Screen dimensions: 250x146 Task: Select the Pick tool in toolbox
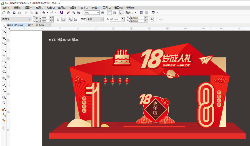coord(4,26)
